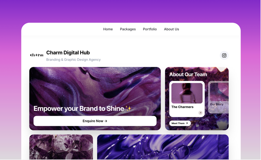The width and height of the screenshot is (261, 160).
Task: Select the Our Story card
Action: [x=218, y=97]
